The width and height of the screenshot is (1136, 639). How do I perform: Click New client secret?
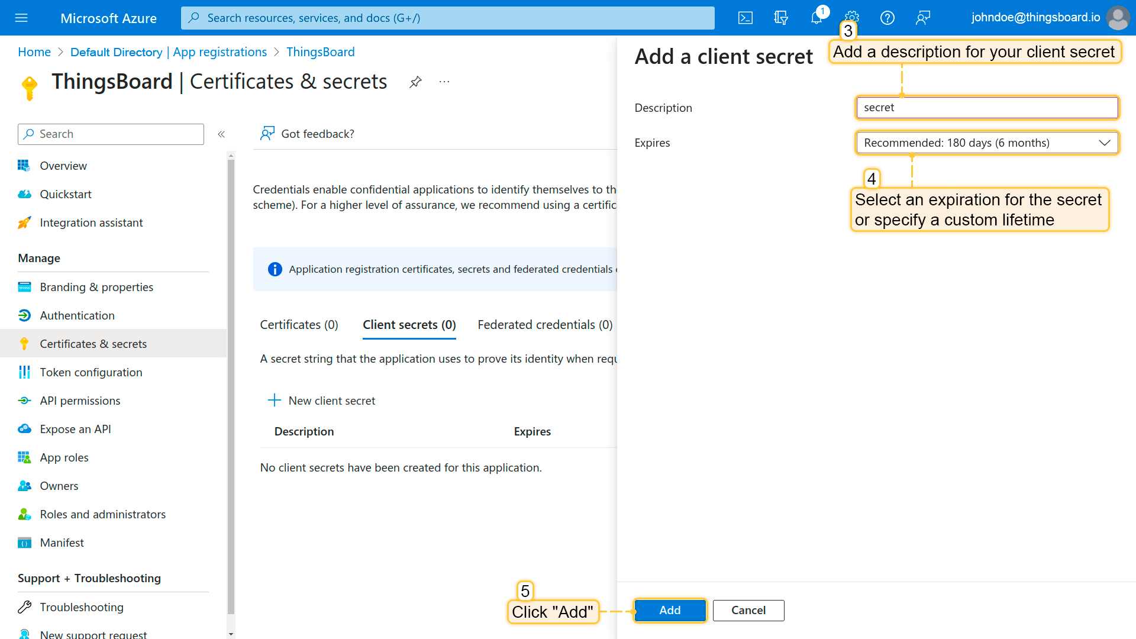pyautogui.click(x=322, y=401)
